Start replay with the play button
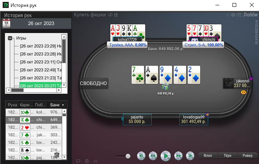The width and height of the screenshot is (259, 164). [165, 156]
